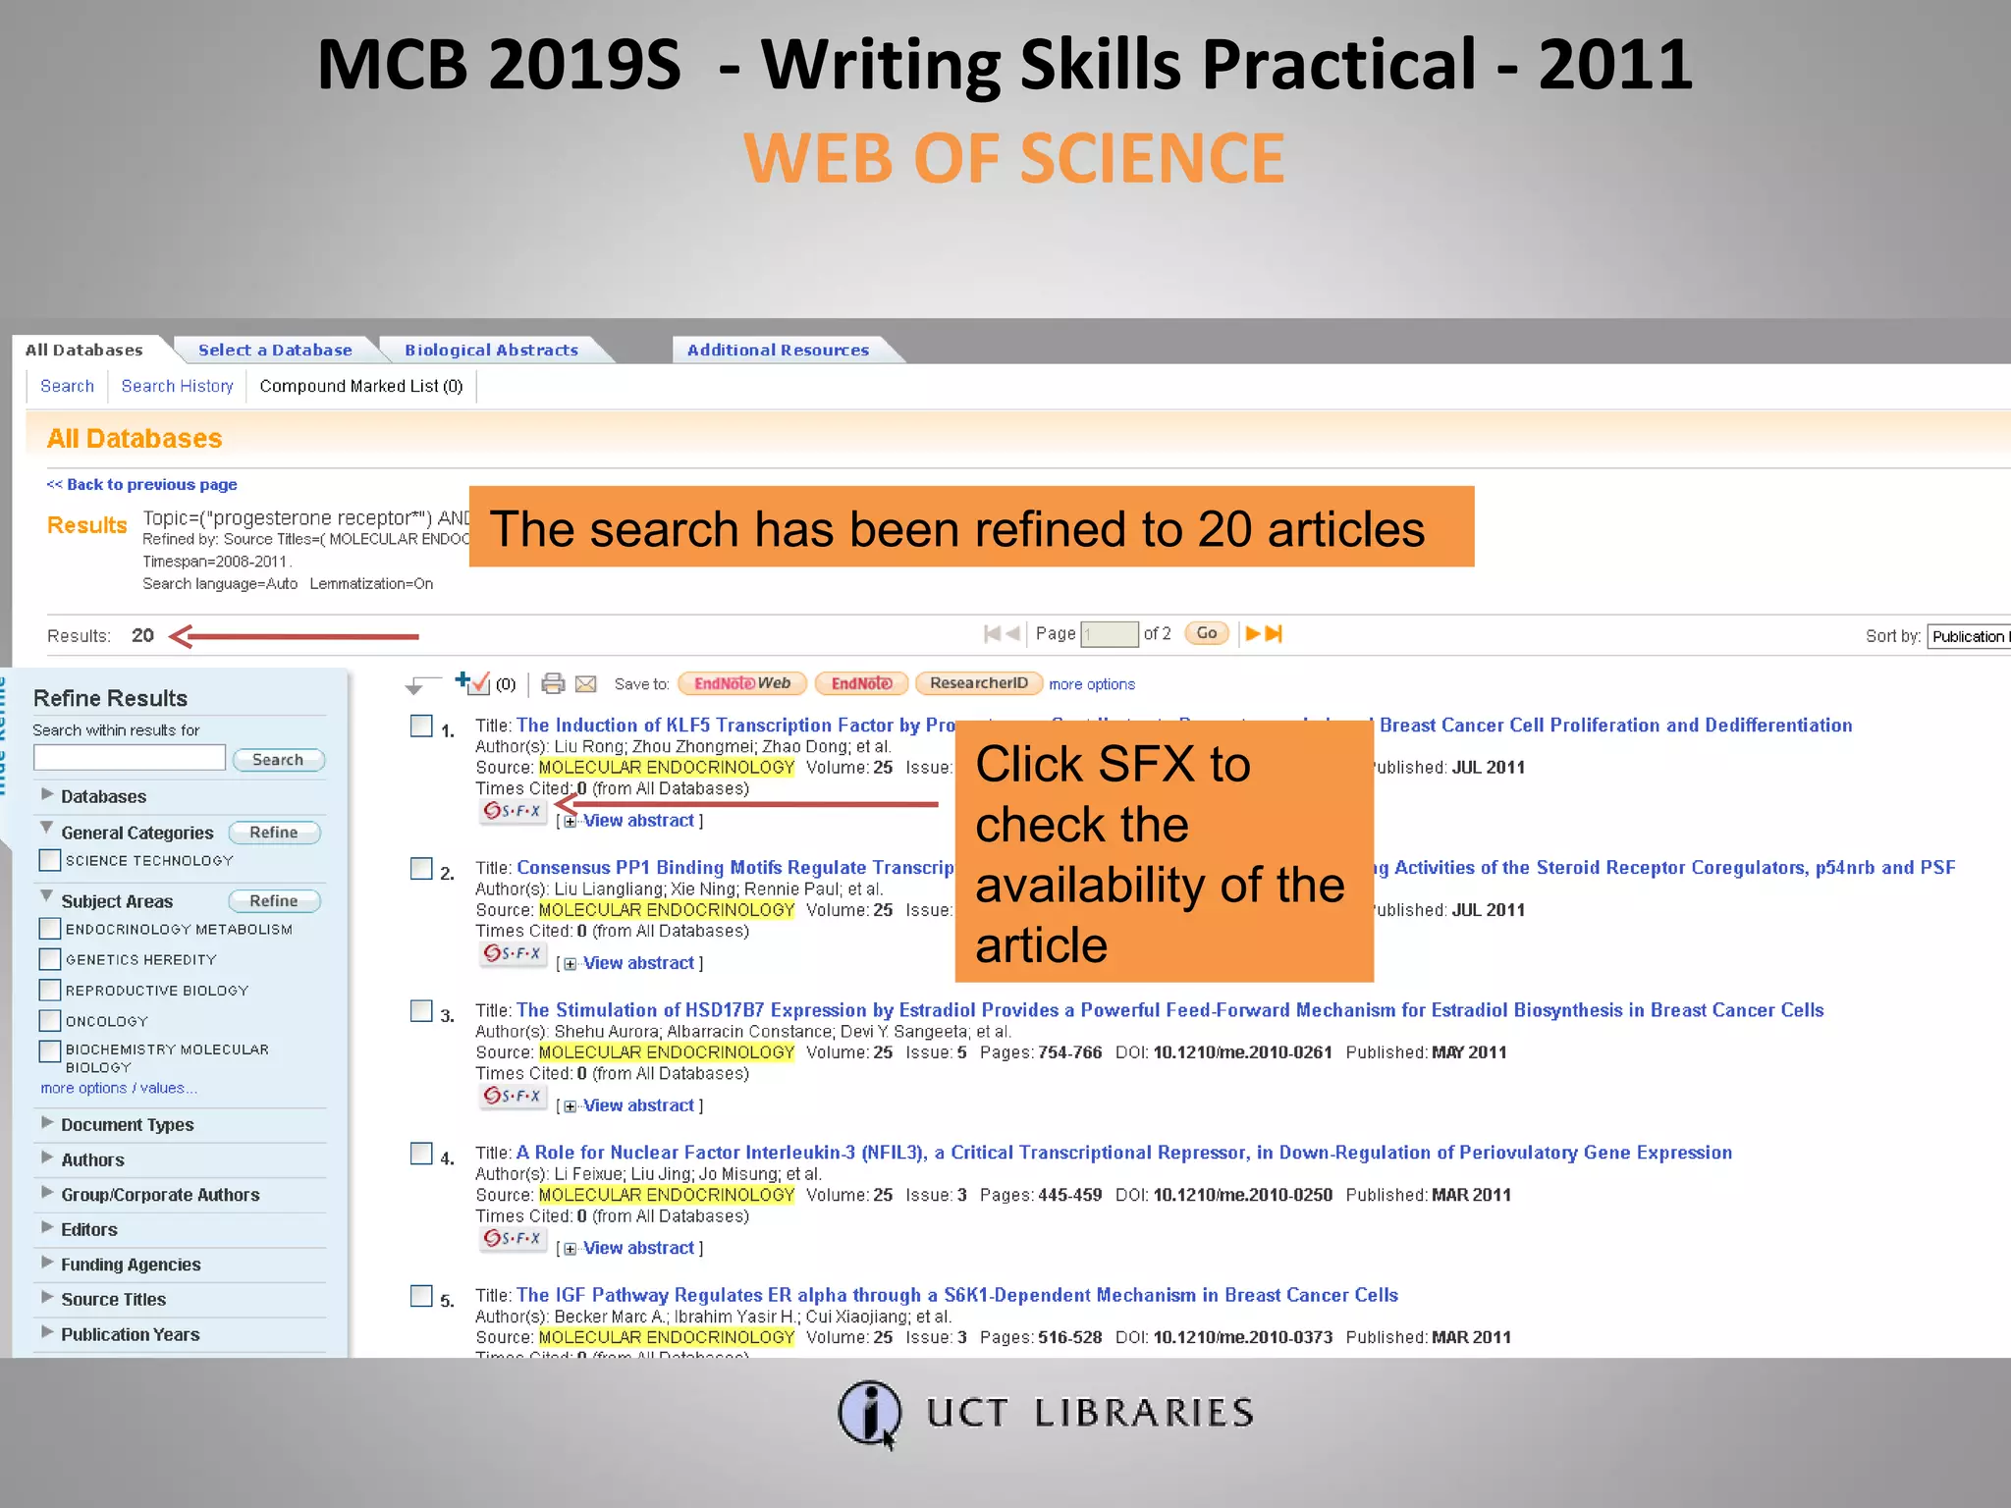This screenshot has height=1508, width=2011.
Task: Tick checkbox for result 2
Action: click(421, 869)
